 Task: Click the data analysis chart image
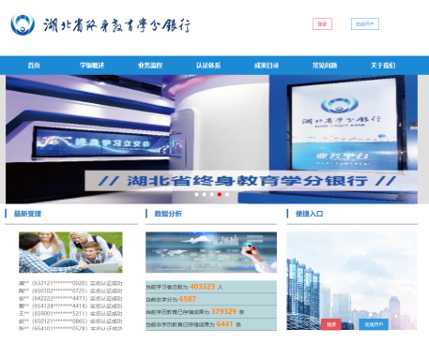(211, 252)
